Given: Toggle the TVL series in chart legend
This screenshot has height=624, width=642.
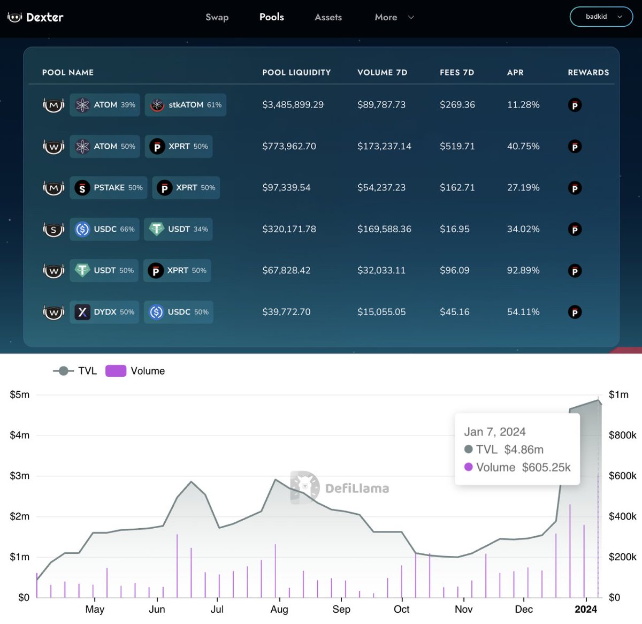Looking at the screenshot, I should pos(75,371).
